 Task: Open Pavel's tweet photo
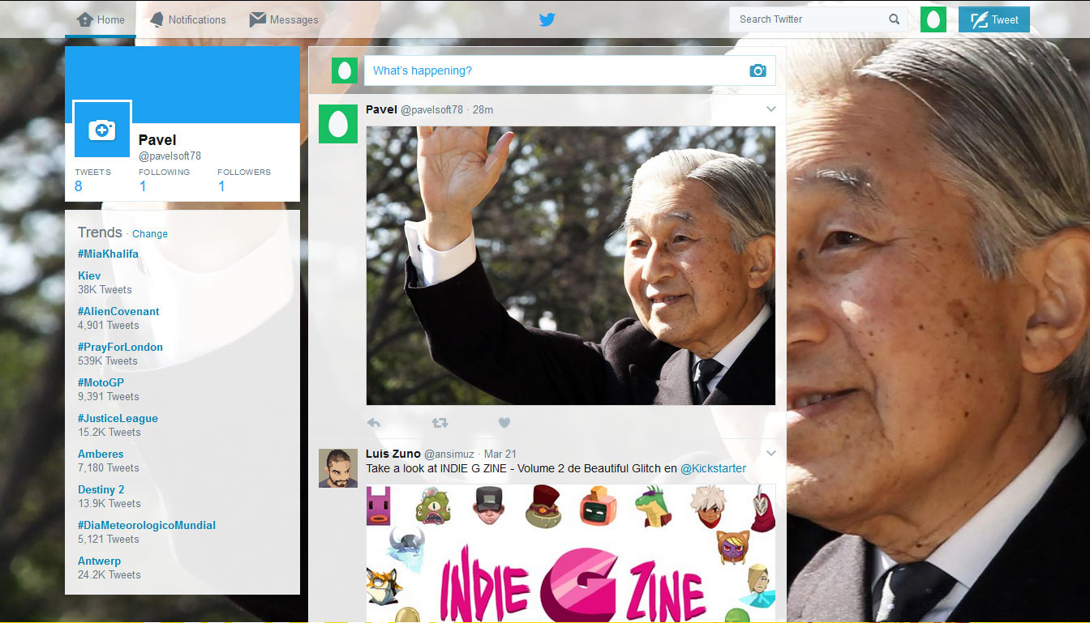coord(571,266)
